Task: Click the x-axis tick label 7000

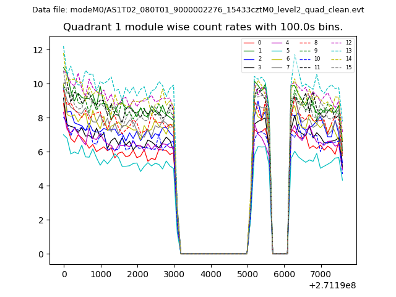Action: point(321,273)
